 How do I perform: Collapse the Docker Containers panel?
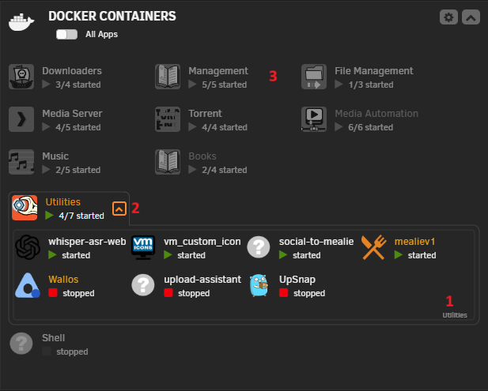pos(471,17)
